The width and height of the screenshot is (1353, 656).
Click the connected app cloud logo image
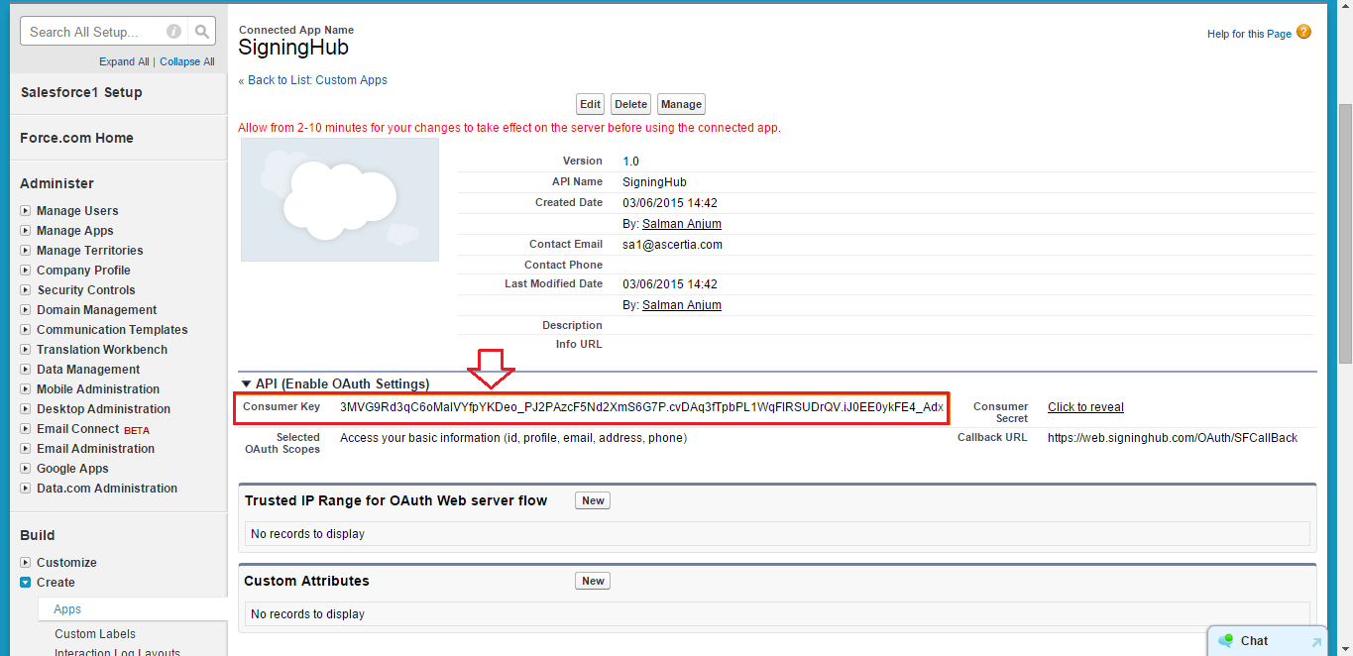point(340,199)
